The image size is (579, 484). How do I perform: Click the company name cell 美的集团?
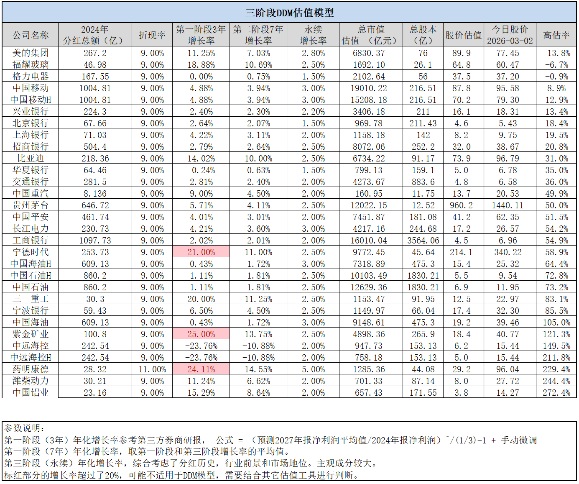click(x=31, y=53)
